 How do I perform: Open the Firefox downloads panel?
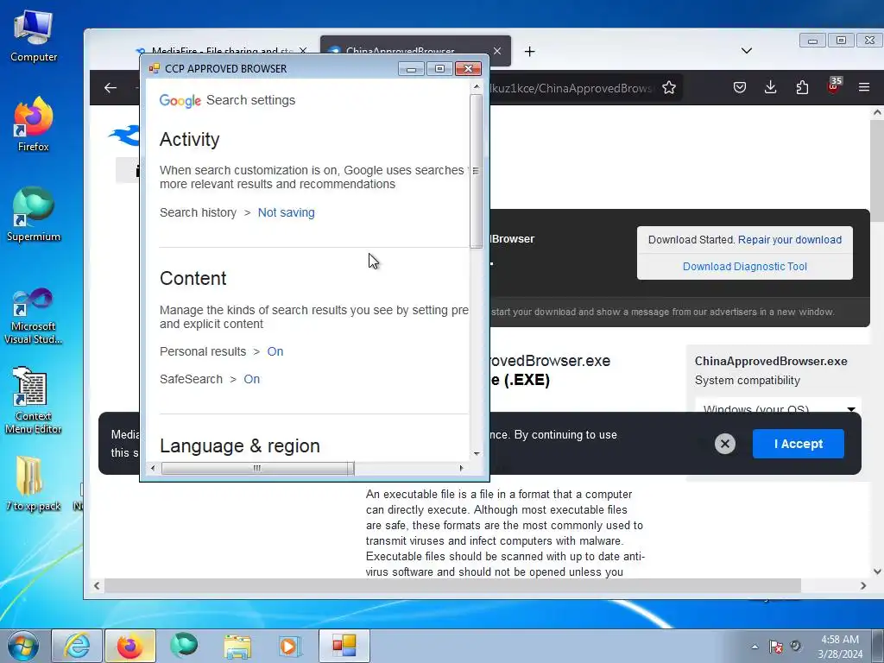click(x=771, y=87)
